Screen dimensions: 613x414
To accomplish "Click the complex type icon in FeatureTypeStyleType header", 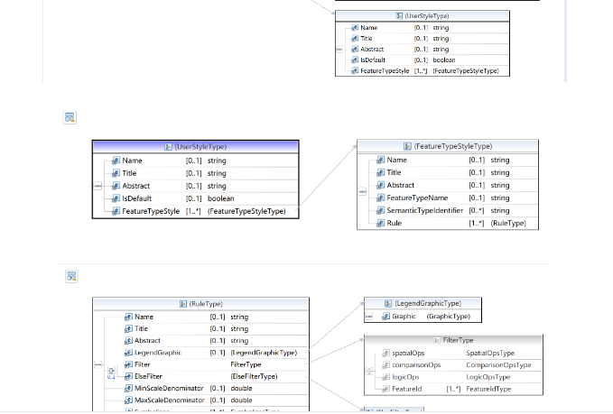I will [407, 146].
